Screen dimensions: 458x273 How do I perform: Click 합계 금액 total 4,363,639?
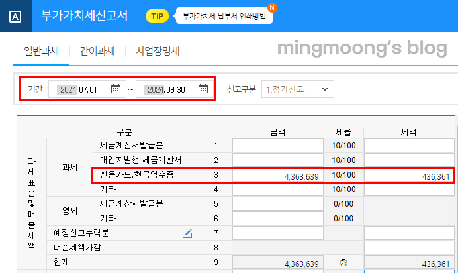278,262
